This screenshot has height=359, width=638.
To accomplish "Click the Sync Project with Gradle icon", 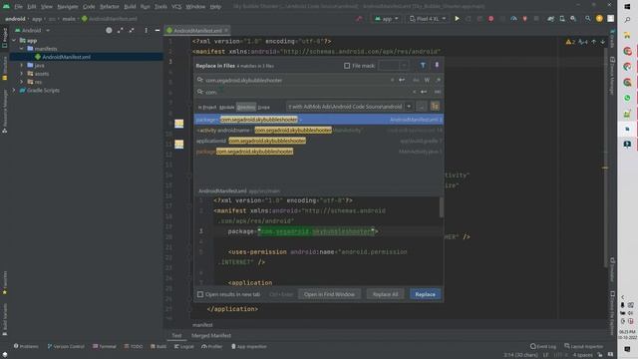I will point(550,19).
